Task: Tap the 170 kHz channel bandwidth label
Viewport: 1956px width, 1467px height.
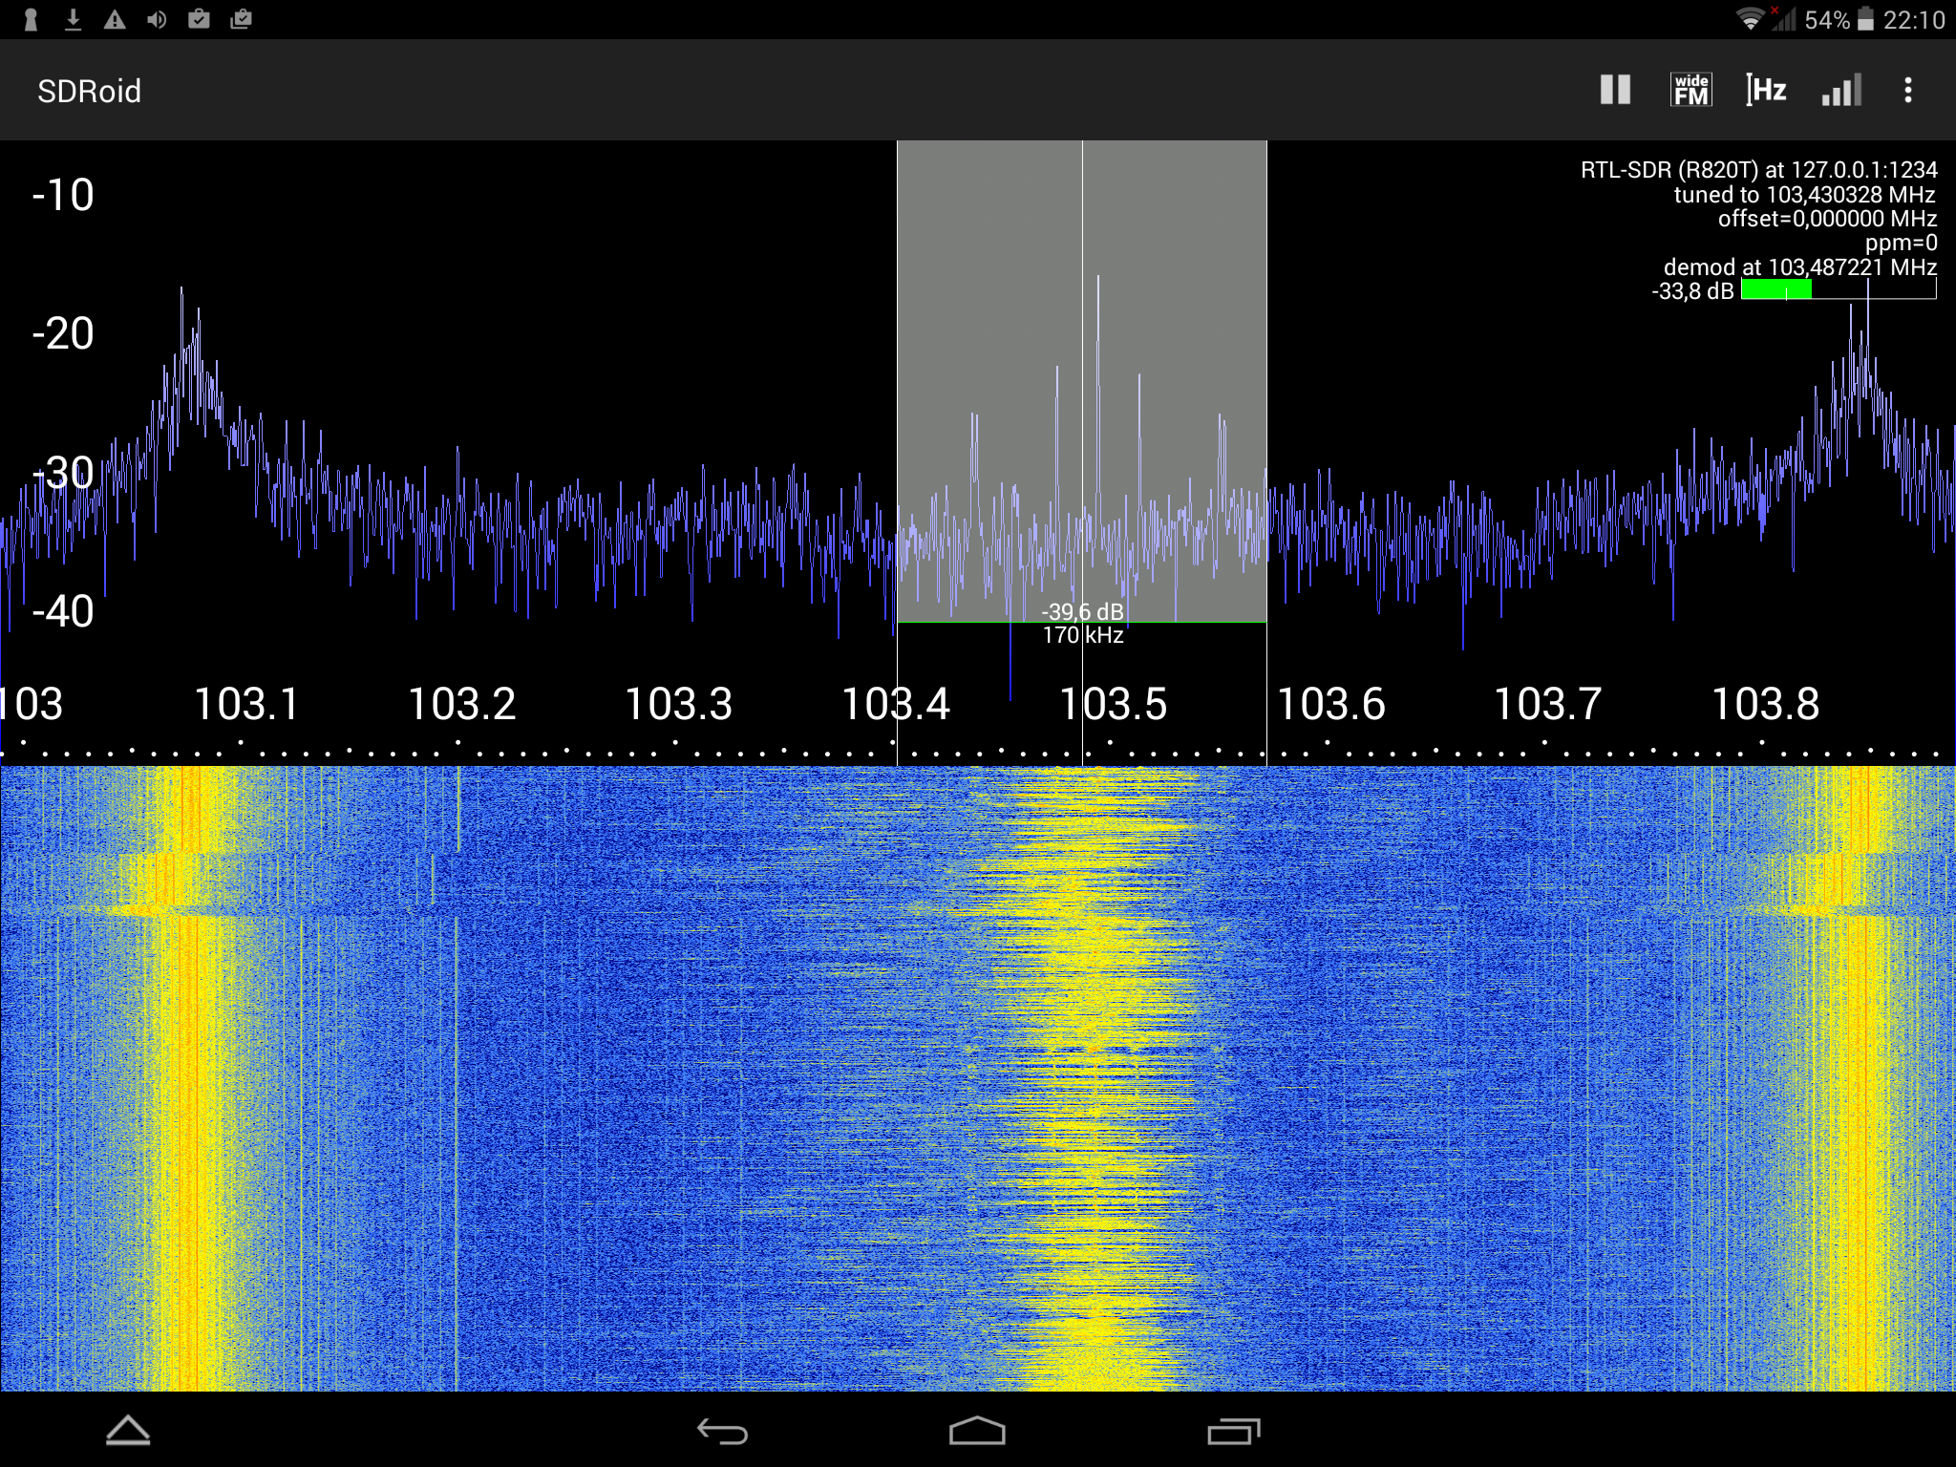Action: (1083, 635)
